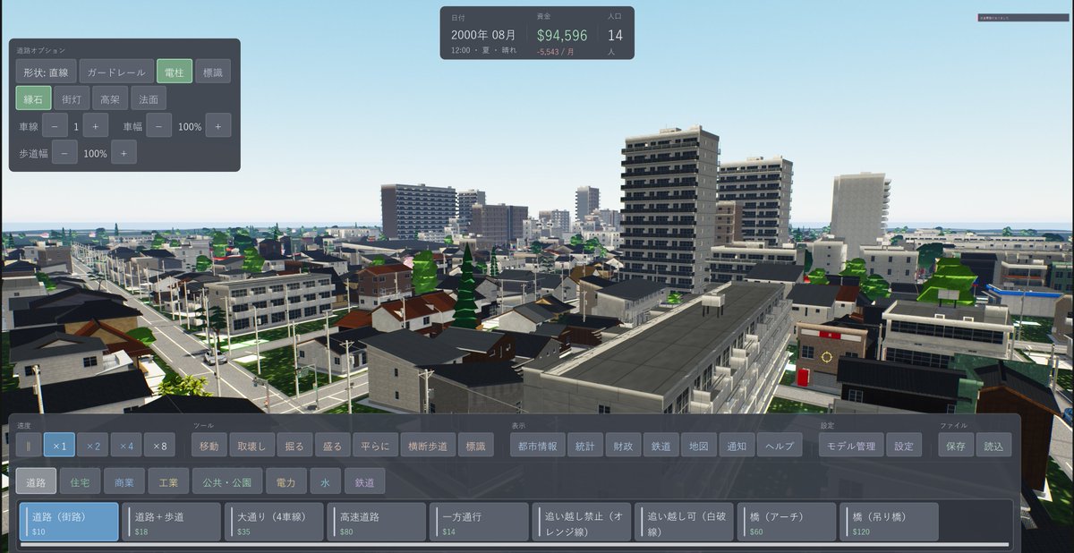Increase 車線 lane count with plus
The height and width of the screenshot is (553, 1074).
tap(96, 126)
